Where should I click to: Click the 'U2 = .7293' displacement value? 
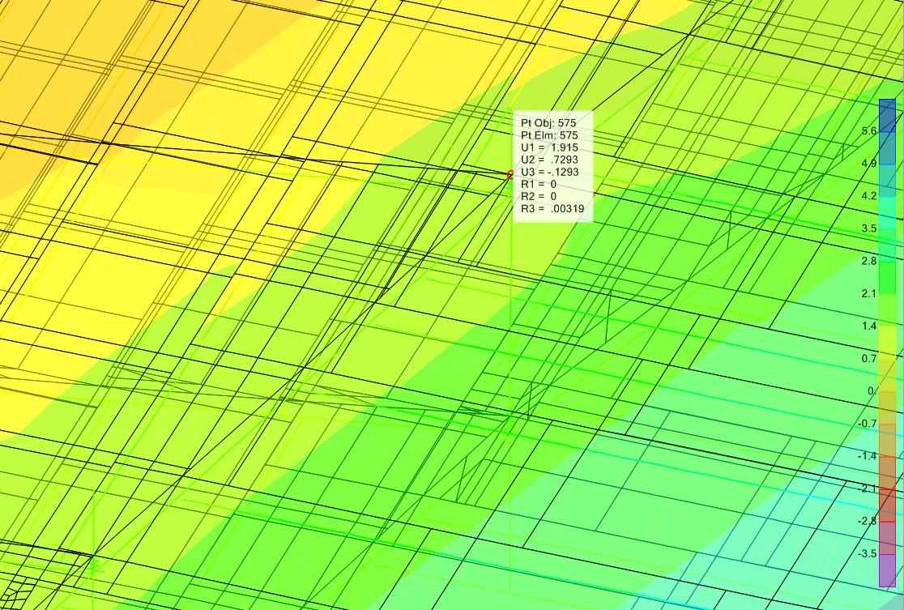[549, 160]
